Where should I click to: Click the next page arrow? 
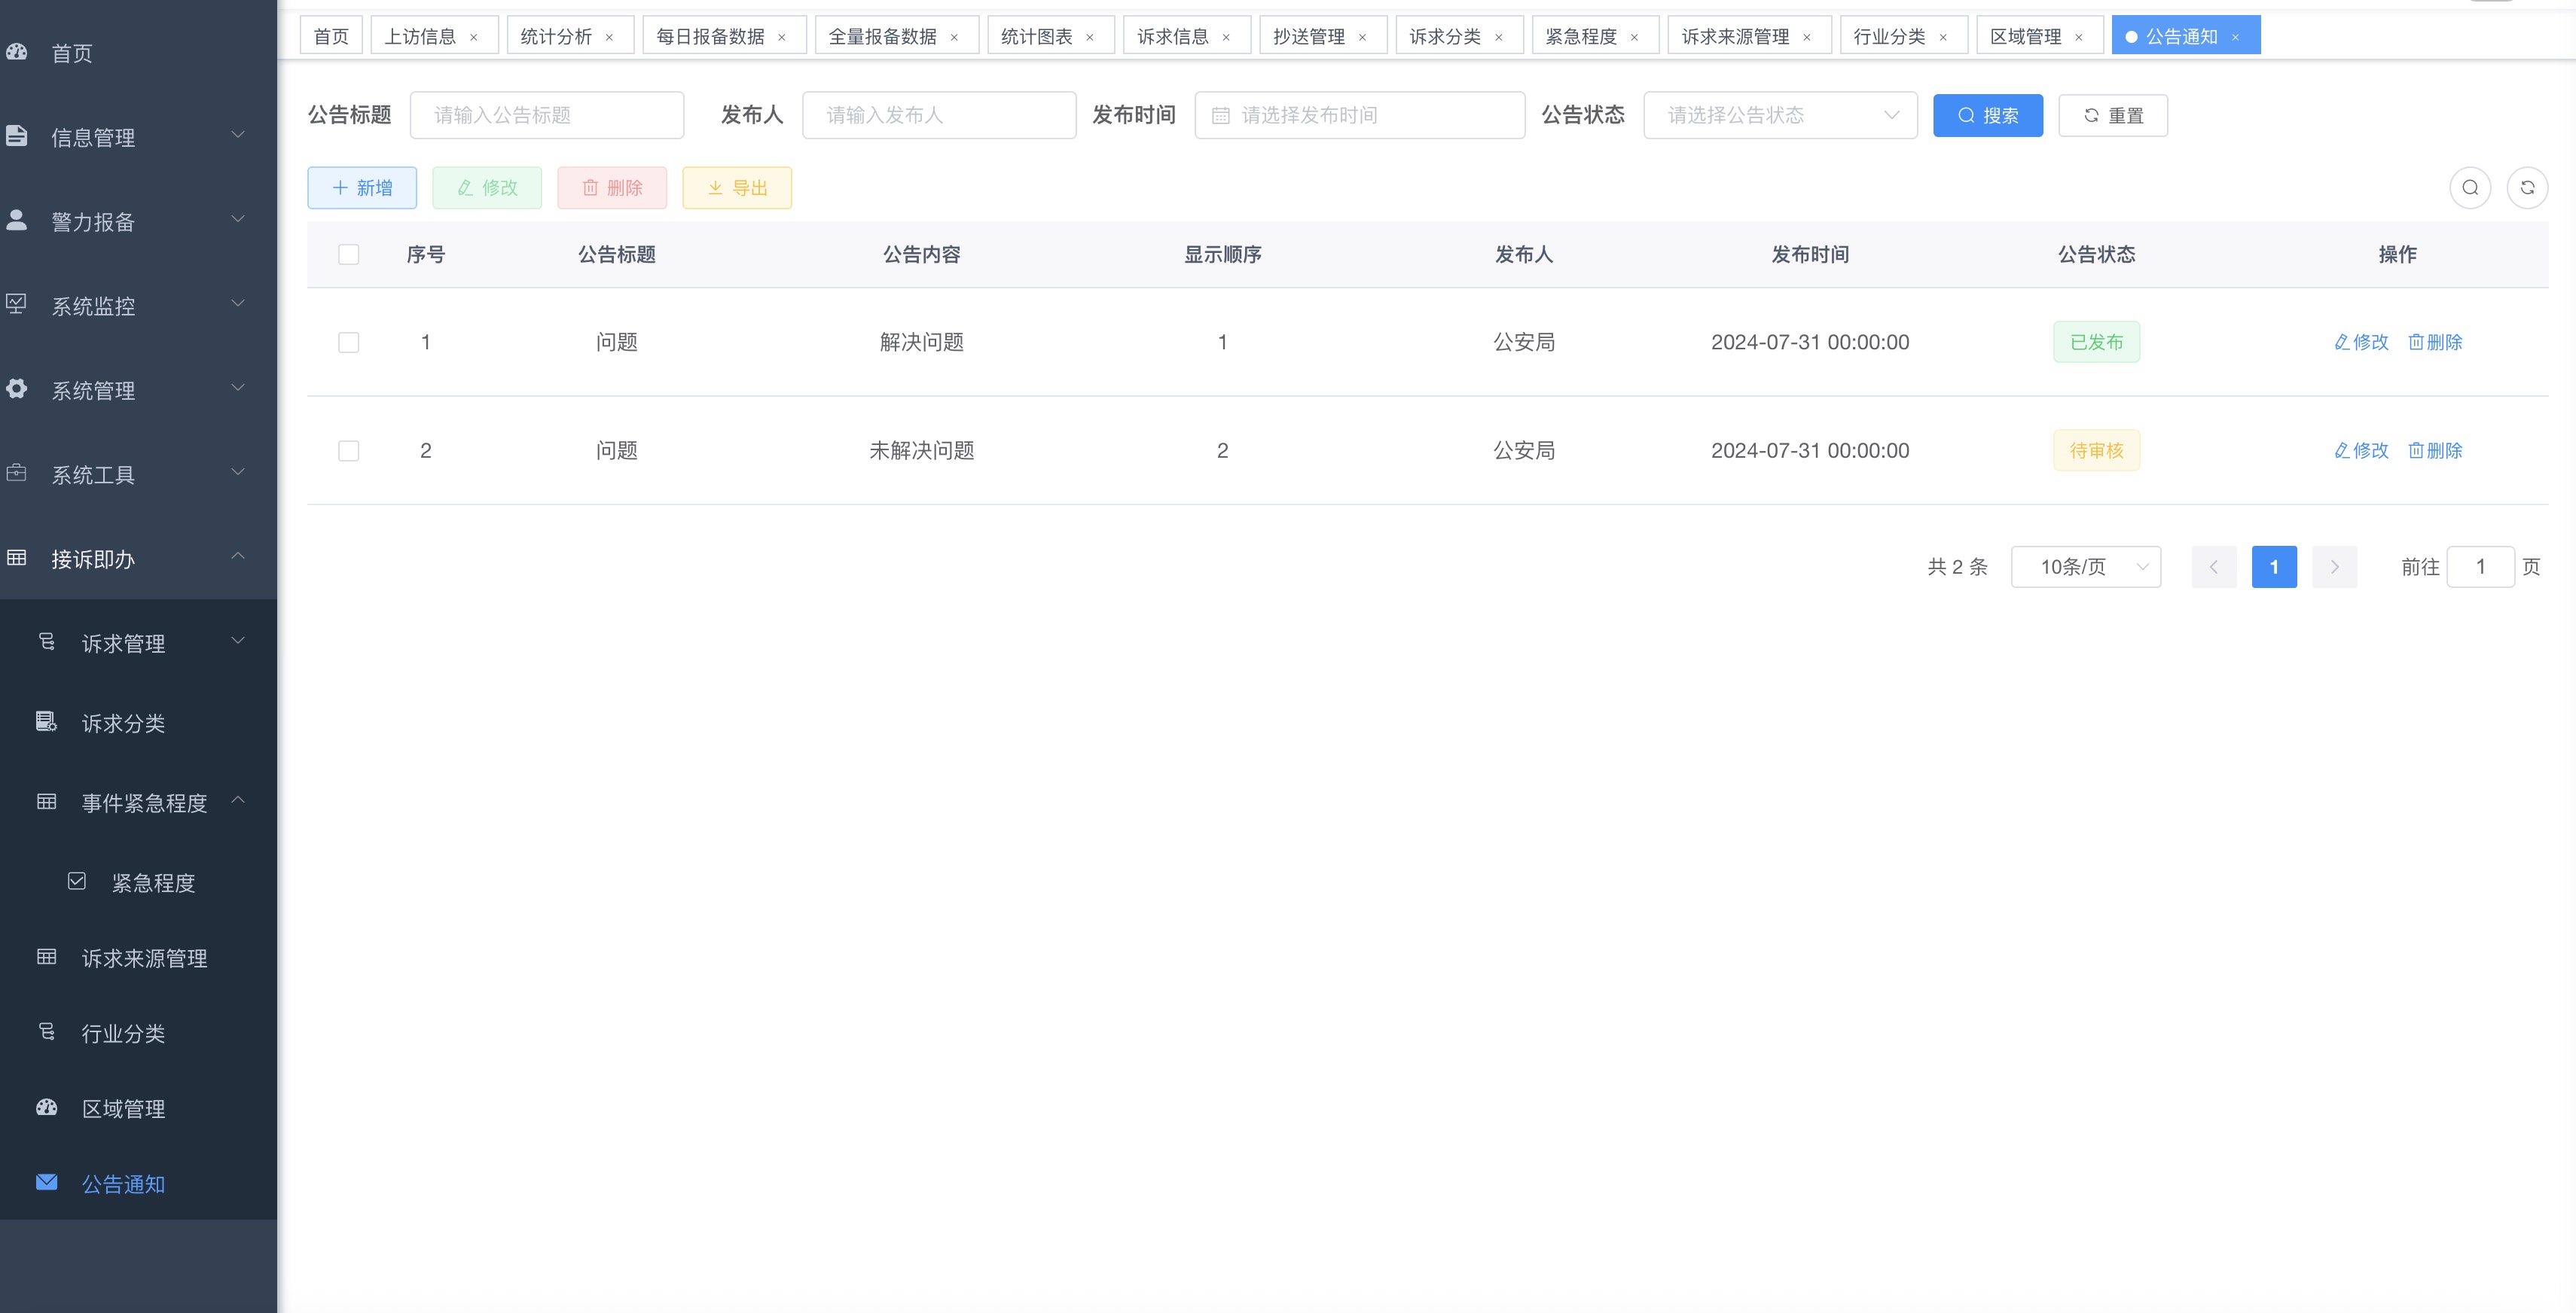[x=2335, y=567]
